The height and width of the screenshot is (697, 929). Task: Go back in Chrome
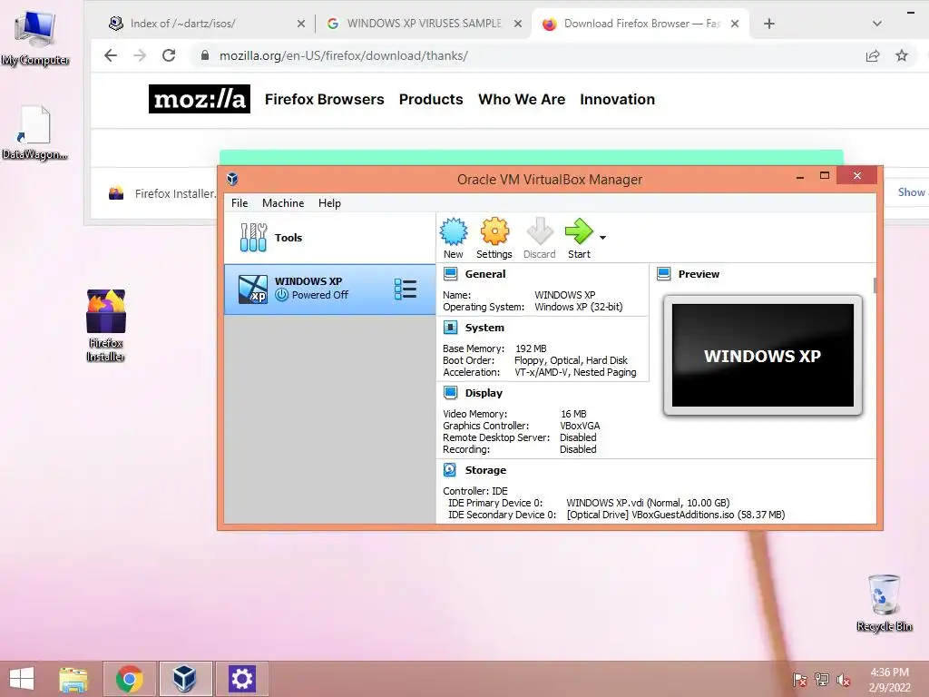point(111,55)
